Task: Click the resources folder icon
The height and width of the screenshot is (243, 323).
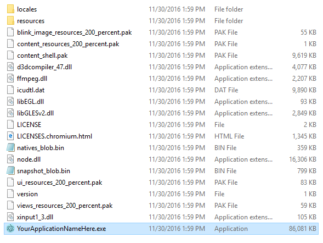Action: 10,21
